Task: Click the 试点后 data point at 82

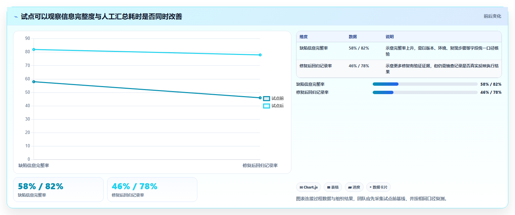Action: click(x=34, y=50)
